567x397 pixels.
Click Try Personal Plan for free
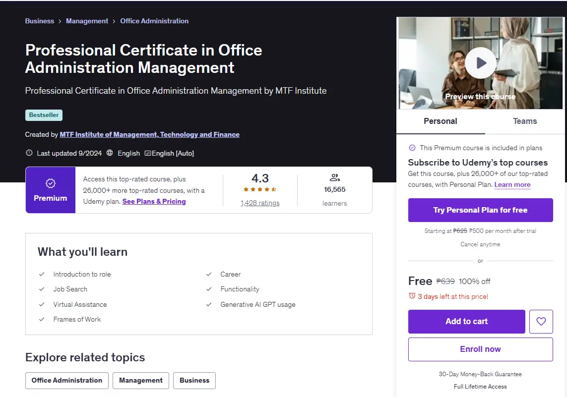[480, 210]
